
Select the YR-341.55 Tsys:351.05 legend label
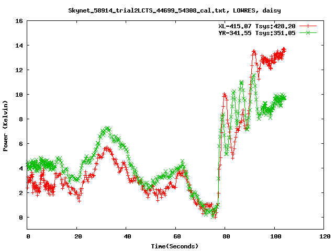257,33
